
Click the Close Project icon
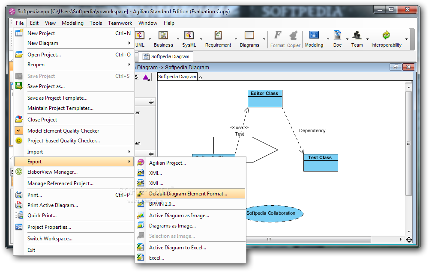[x=19, y=119]
